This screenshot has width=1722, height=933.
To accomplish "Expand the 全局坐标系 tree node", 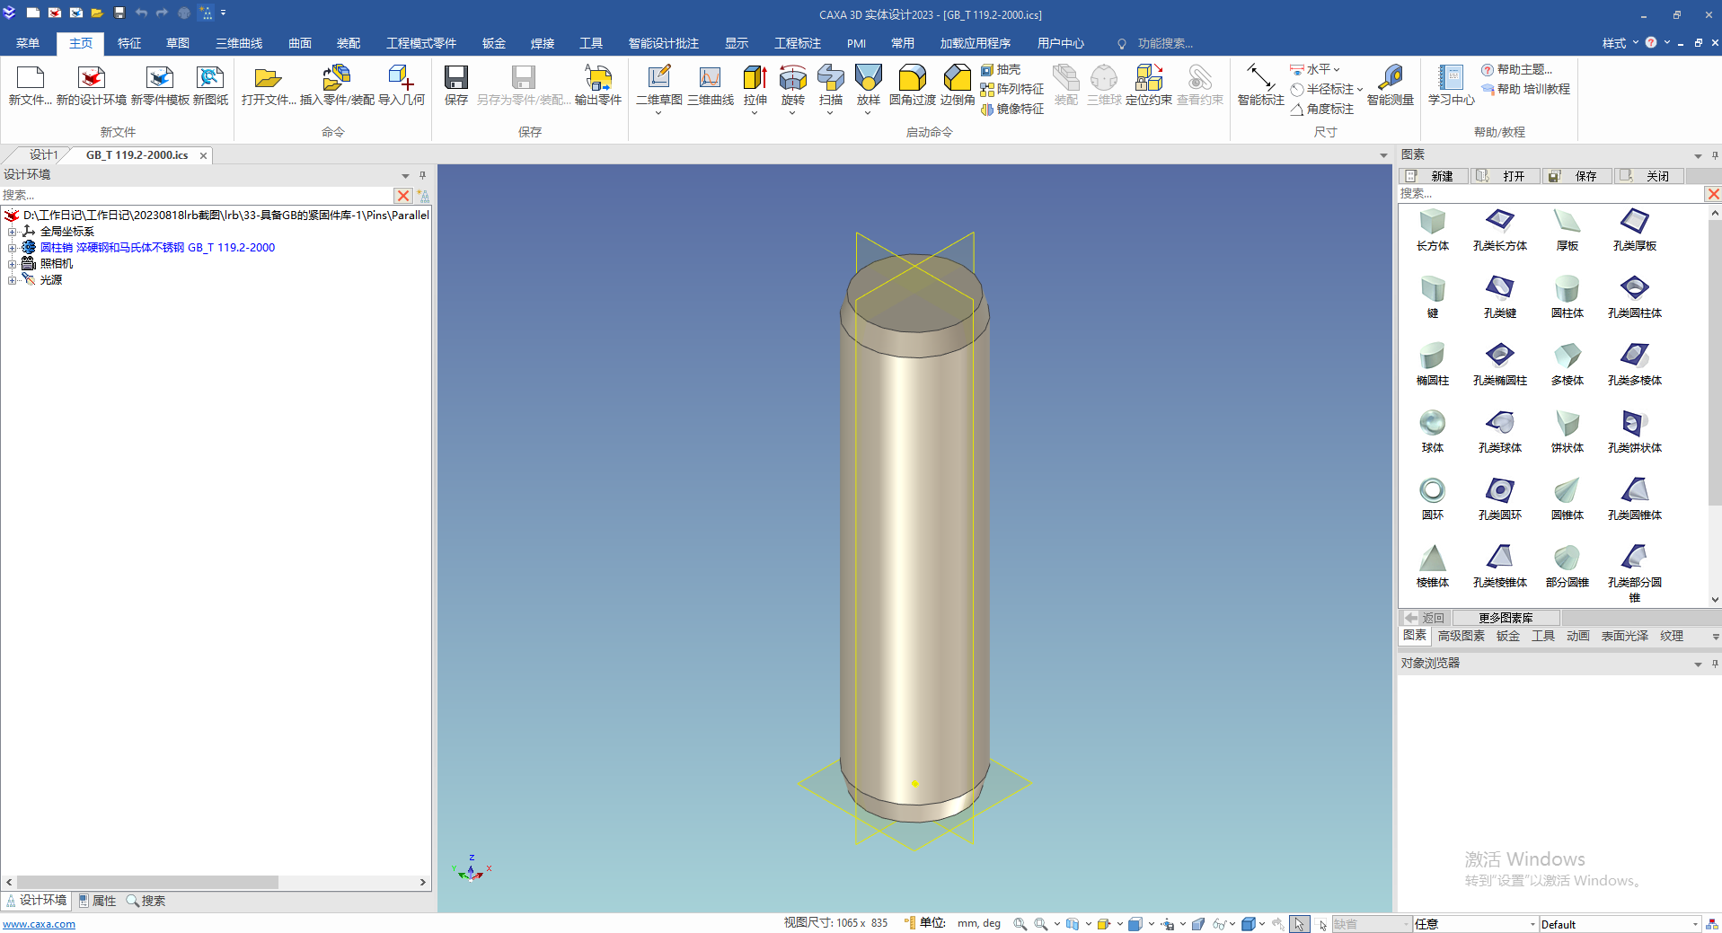I will pyautogui.click(x=12, y=232).
